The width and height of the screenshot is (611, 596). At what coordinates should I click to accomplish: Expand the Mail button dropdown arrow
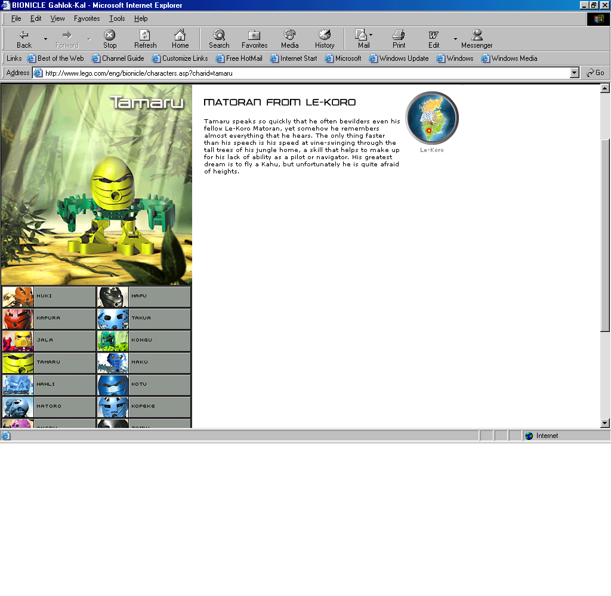[x=371, y=35]
